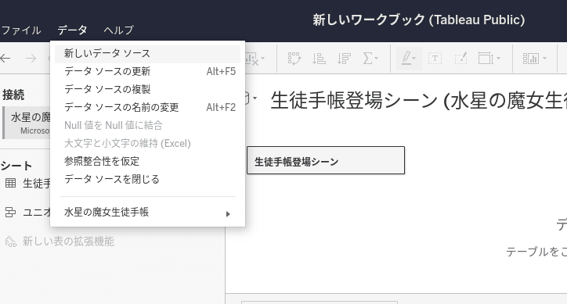Click the sort ascending icon
Screen dimensions: 567x304
[319, 59]
